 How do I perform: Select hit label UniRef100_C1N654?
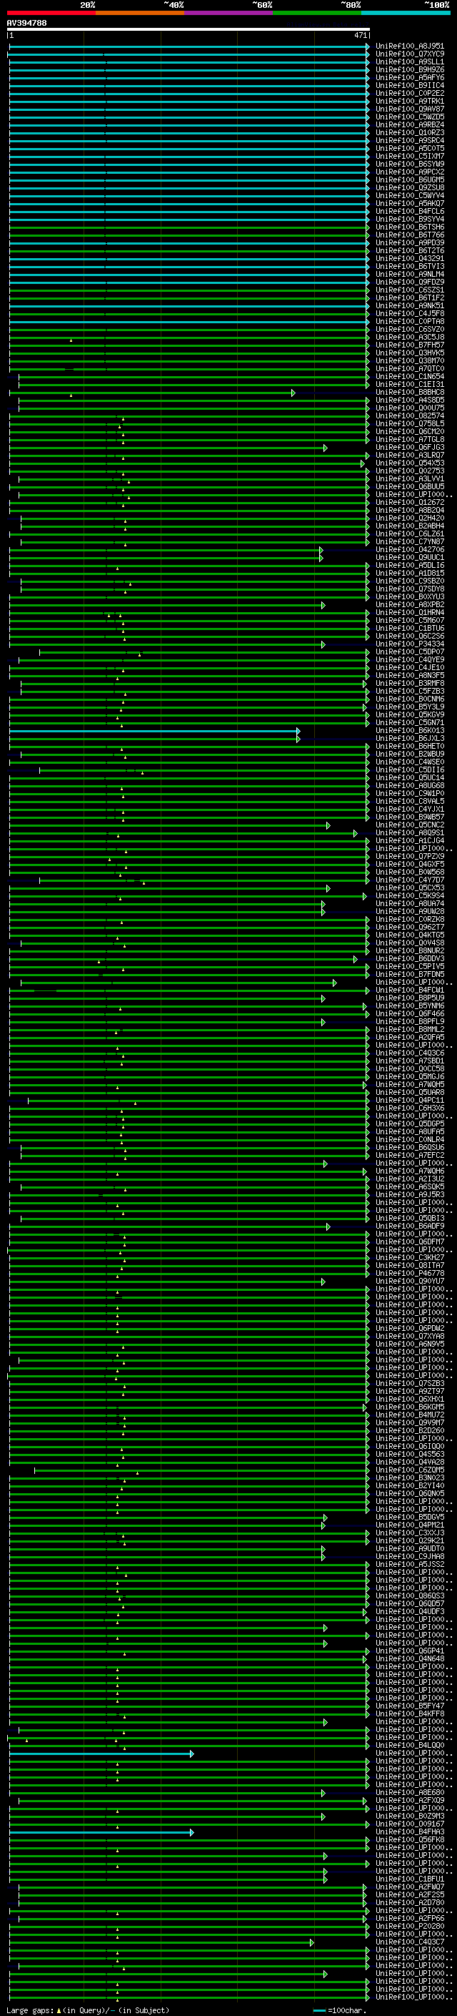click(x=410, y=376)
